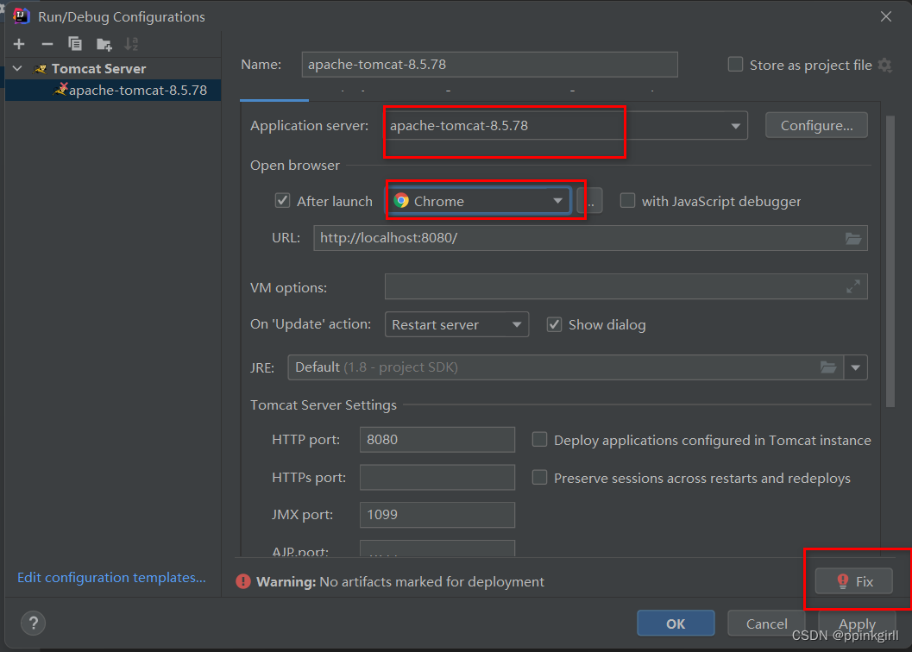Expand the VM options field

pyautogui.click(x=853, y=286)
